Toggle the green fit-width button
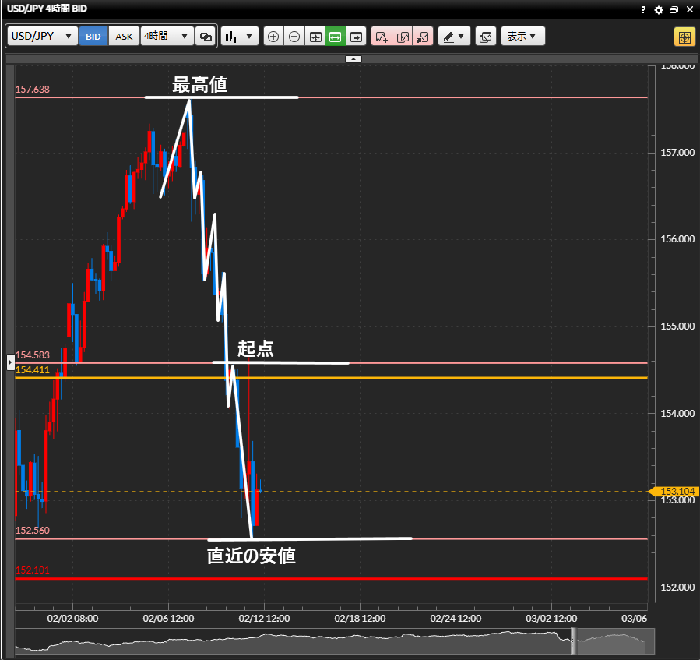Viewport: 700px width, 660px height. click(x=335, y=37)
